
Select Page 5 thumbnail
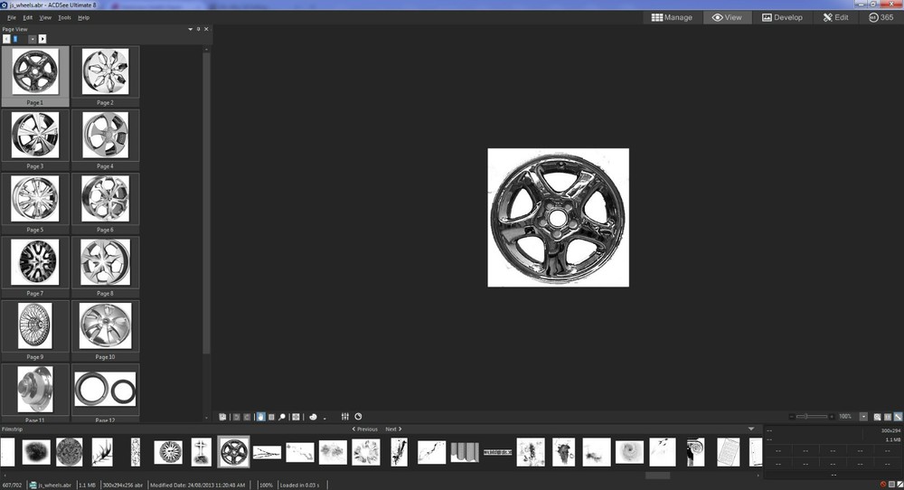[x=35, y=203]
